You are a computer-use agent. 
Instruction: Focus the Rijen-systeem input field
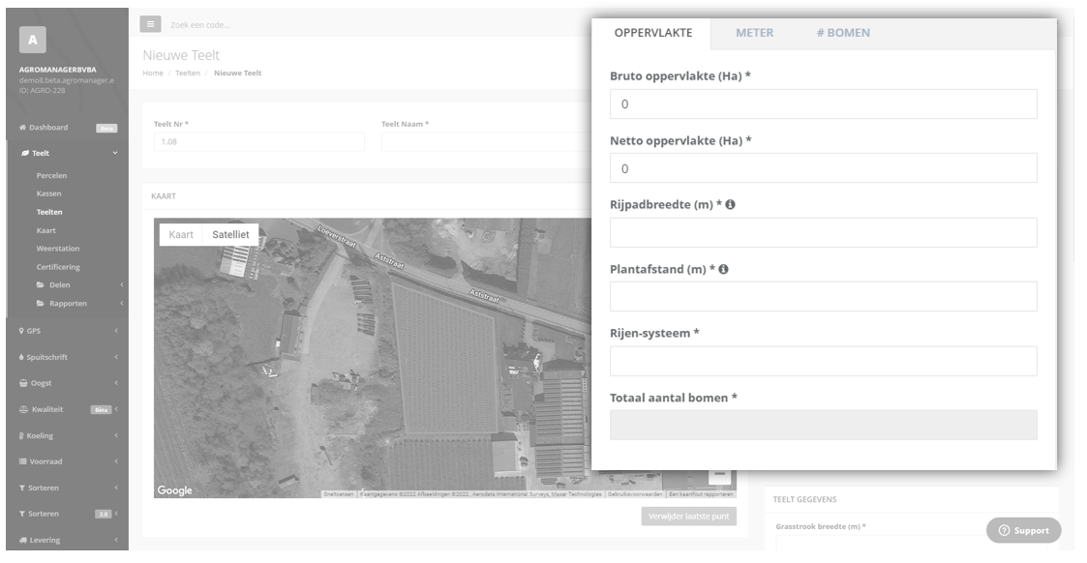(x=823, y=362)
